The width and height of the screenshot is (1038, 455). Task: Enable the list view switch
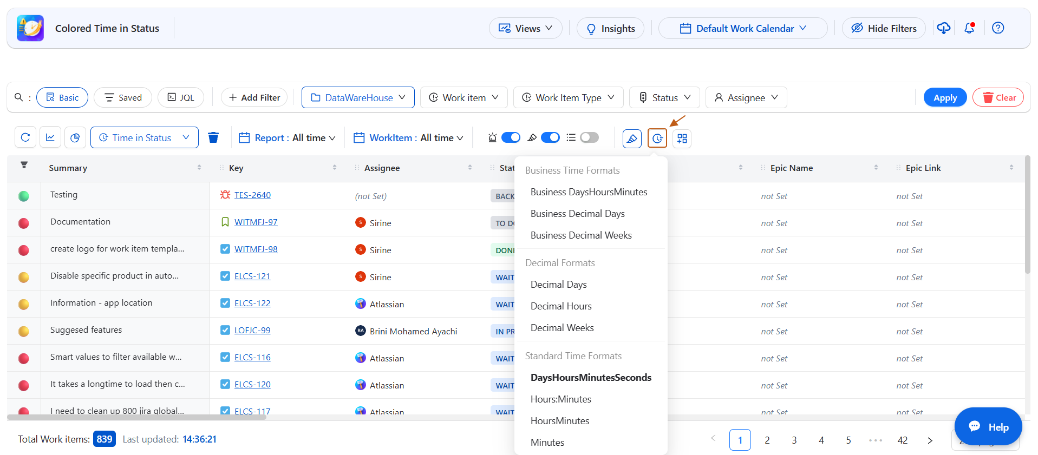[589, 137]
